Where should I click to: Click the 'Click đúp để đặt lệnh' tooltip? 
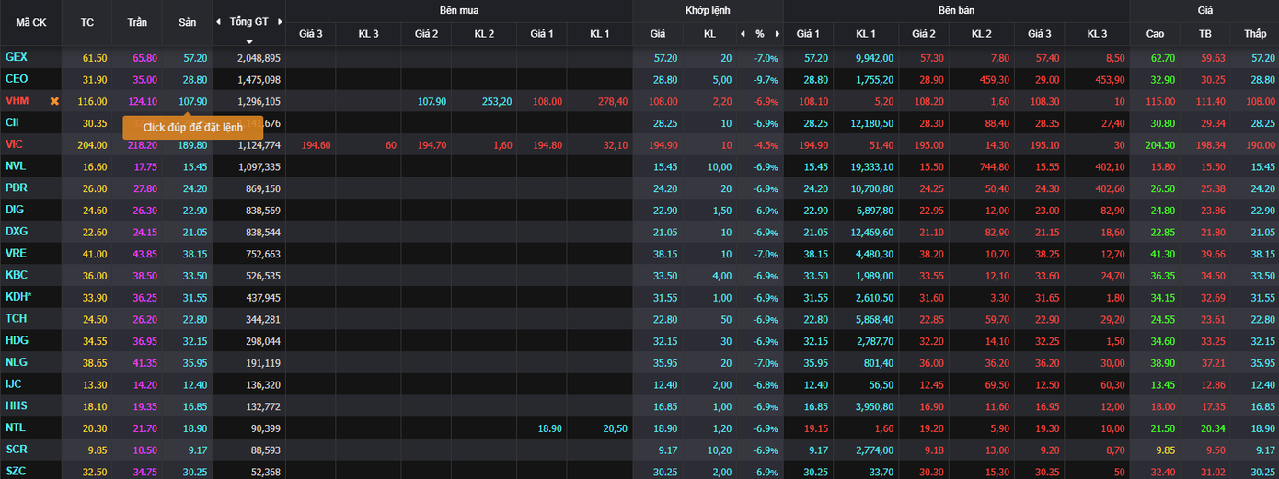[x=192, y=128]
